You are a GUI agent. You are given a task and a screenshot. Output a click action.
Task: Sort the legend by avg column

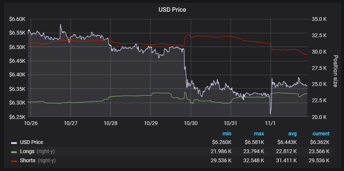point(292,134)
